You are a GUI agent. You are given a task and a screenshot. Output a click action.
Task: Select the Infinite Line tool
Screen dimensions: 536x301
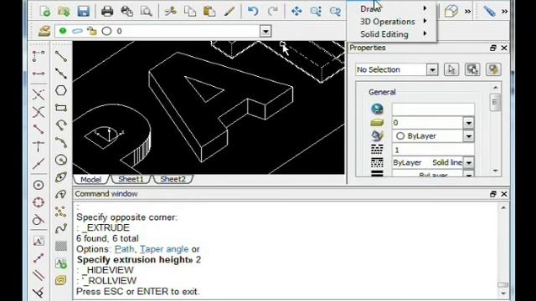click(61, 73)
